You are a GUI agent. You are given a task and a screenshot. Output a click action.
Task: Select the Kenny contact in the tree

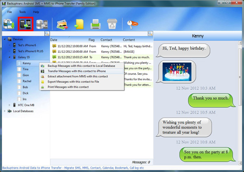click(26, 63)
